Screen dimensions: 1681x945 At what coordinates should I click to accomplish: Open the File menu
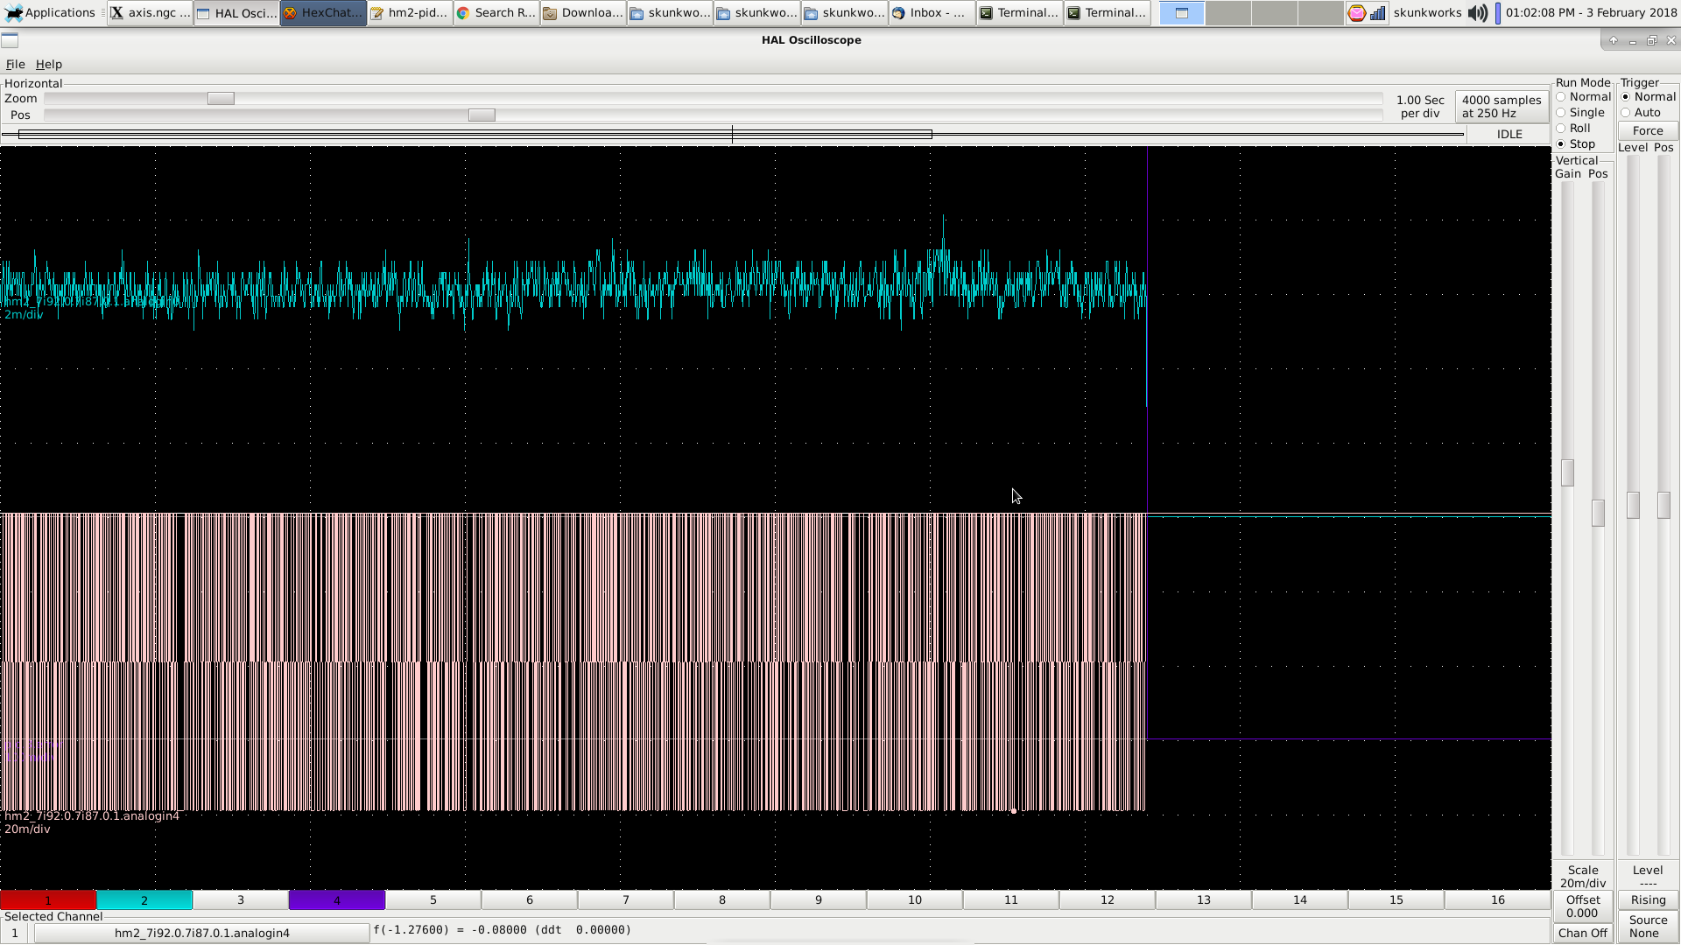point(15,65)
